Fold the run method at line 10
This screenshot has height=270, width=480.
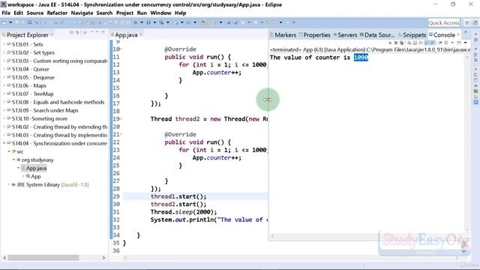pos(121,49)
